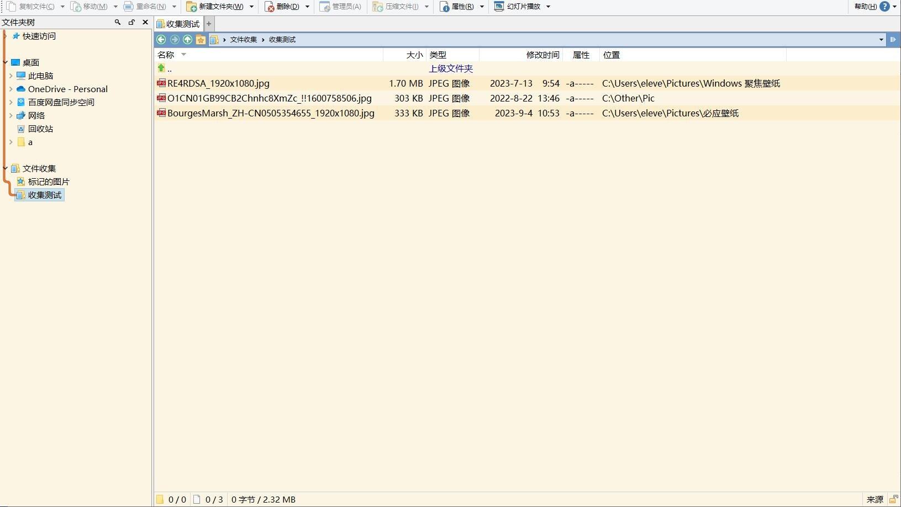Click the 重命名(N) rename toolbar button
This screenshot has height=507, width=901.
click(145, 7)
